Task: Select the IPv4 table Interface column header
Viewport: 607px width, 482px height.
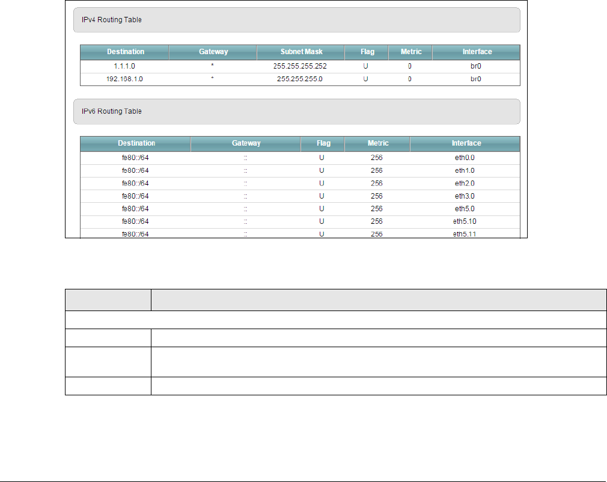Action: (x=476, y=52)
